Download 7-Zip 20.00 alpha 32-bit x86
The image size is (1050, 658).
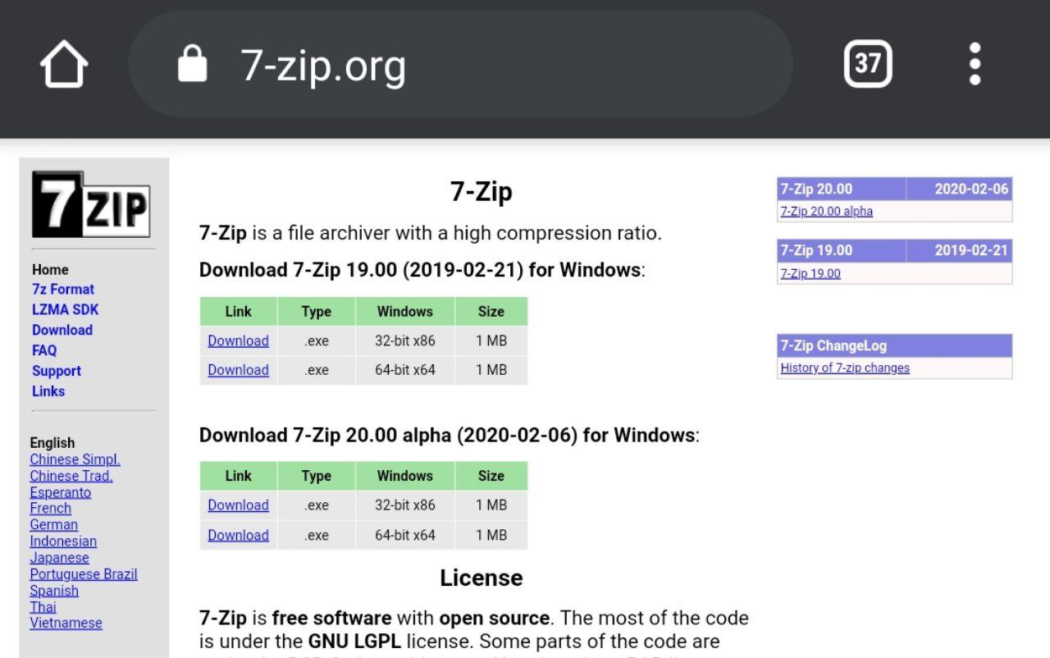pos(238,505)
